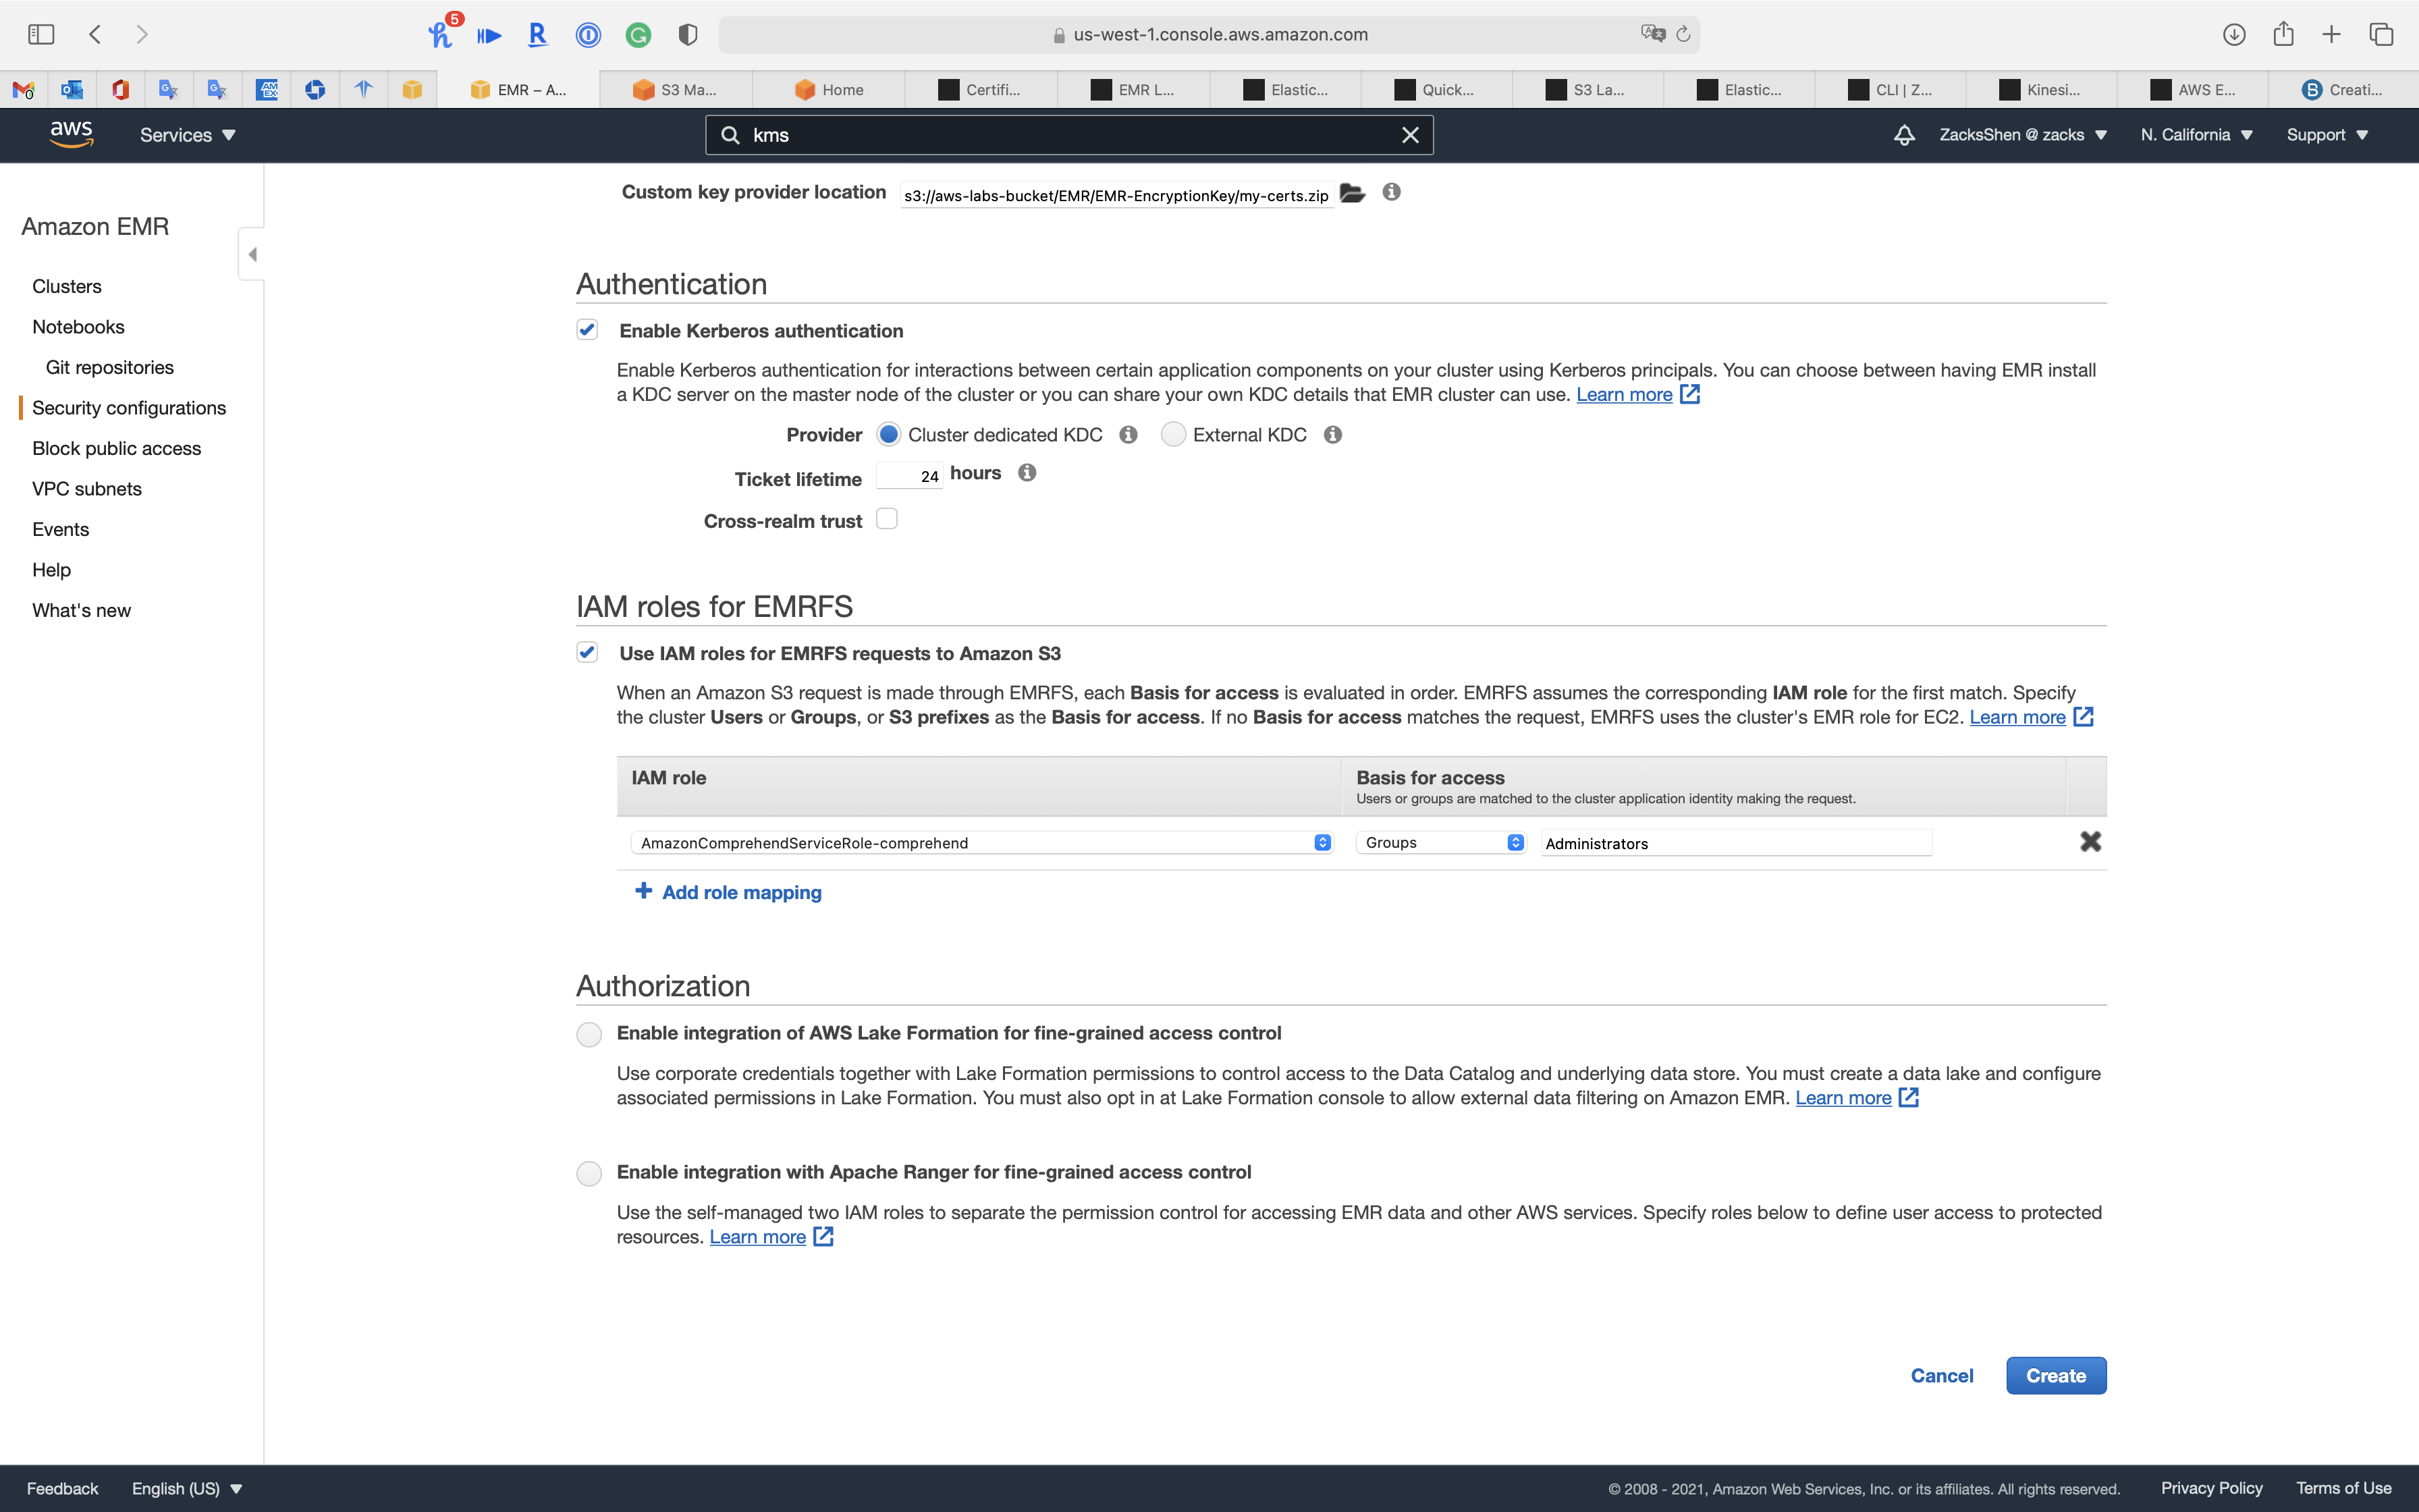The width and height of the screenshot is (2419, 1512).
Task: Collapse the Amazon EMR sidebar arrow
Action: (252, 255)
